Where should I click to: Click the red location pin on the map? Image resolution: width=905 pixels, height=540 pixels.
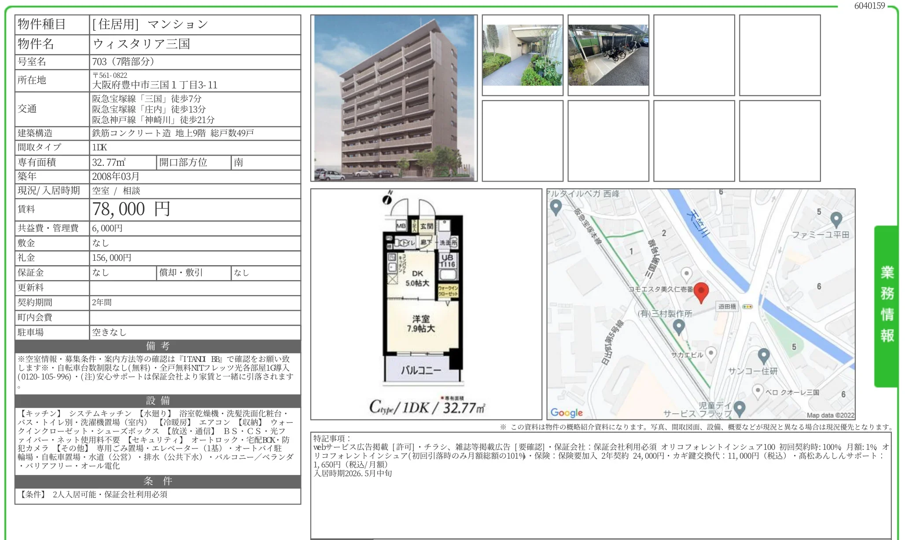point(701,292)
